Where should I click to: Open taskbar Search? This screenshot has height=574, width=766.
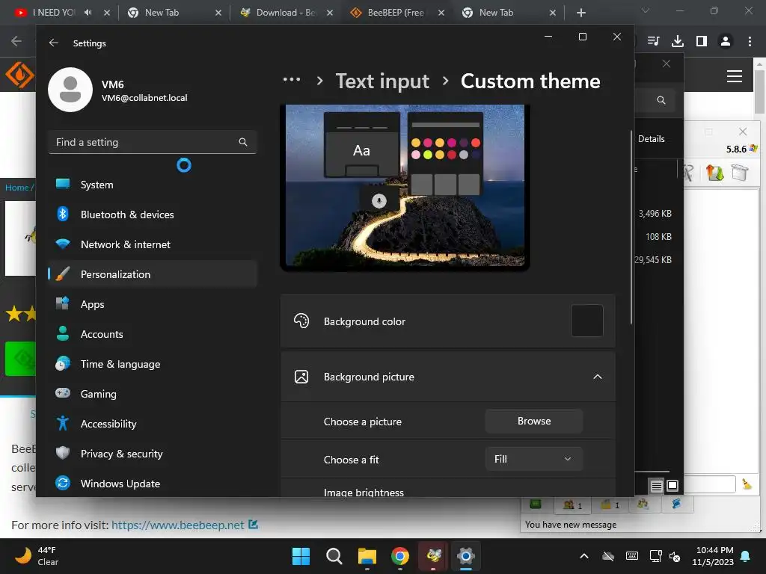[334, 556]
